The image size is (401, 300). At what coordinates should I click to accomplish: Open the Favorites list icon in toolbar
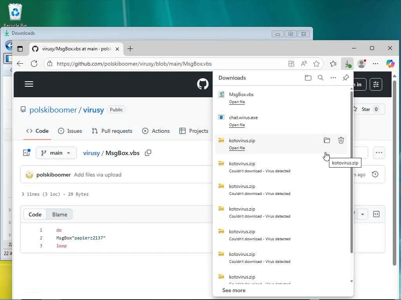(333, 64)
